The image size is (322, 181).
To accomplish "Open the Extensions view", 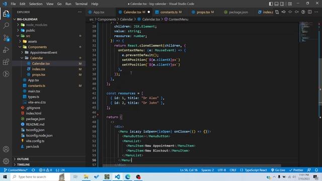I will coord(6,62).
